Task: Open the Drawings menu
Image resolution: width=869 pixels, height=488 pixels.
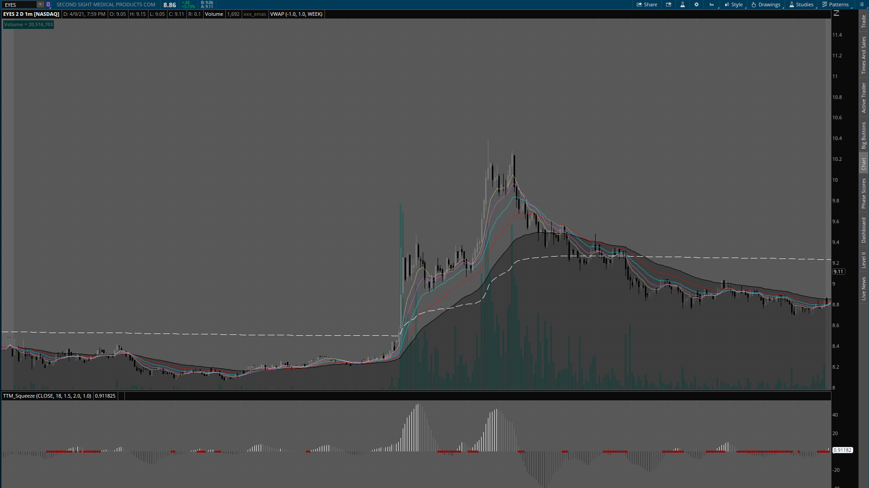Action: coord(766,5)
